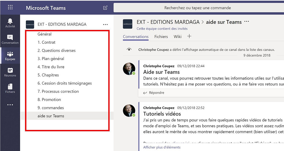The width and height of the screenshot is (284, 151).
Task: Click Afficher plus d'éléments link
Action: [162, 147]
